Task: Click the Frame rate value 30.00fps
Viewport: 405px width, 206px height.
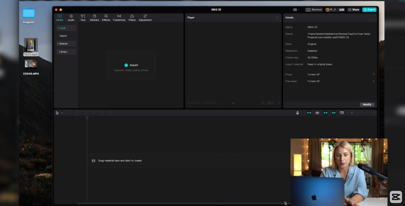Action: [x=313, y=57]
